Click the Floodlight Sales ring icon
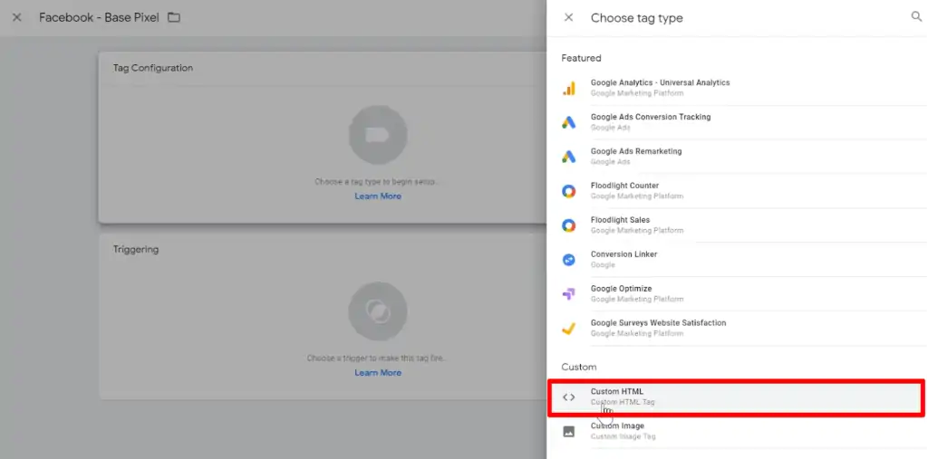 click(x=569, y=225)
